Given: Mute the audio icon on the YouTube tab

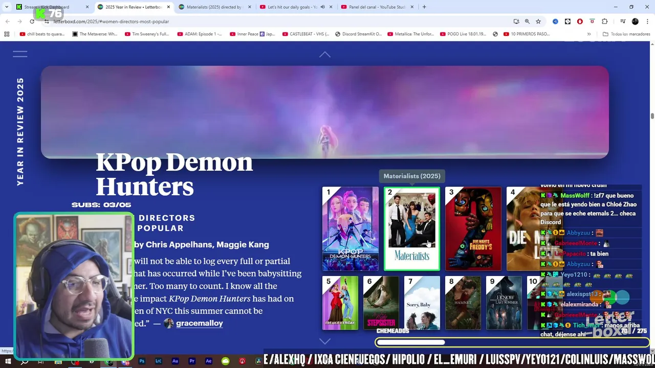Looking at the screenshot, I should [322, 7].
